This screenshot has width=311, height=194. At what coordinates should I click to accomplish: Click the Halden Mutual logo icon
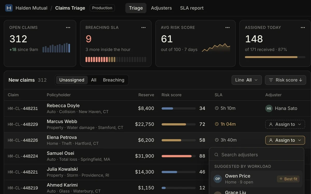click(9, 8)
